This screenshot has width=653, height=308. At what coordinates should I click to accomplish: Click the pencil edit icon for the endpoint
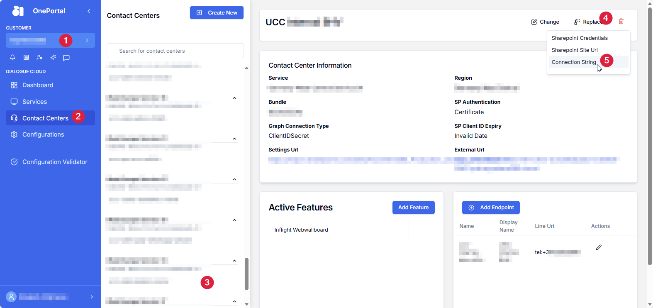[x=599, y=247]
